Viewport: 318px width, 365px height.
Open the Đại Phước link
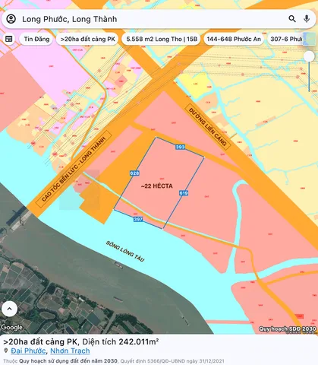(x=28, y=351)
